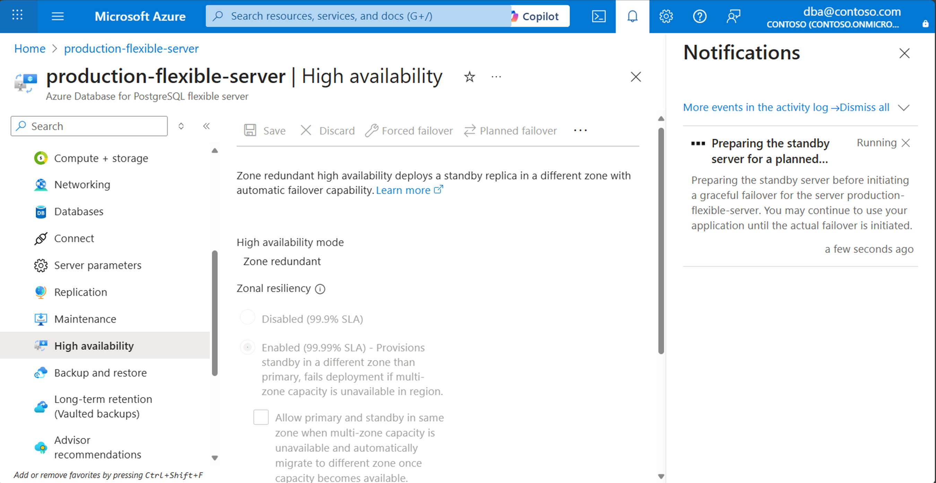Expand the Dismiss all chevron dropdown
The image size is (936, 483).
click(x=903, y=107)
